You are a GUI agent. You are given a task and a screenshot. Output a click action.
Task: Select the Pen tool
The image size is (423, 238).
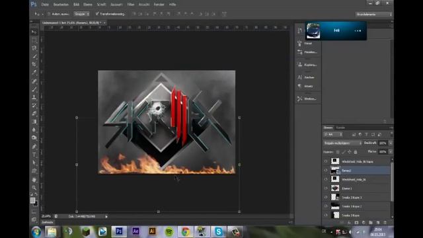pos(34,147)
